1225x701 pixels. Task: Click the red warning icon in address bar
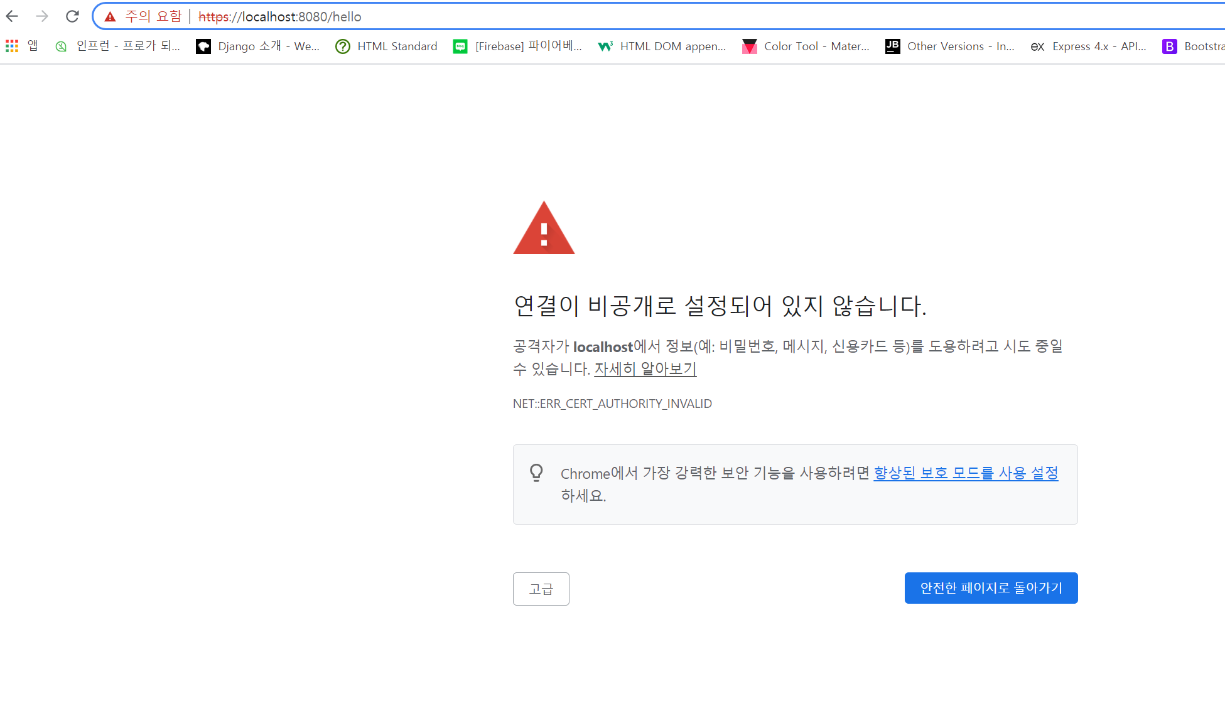click(111, 17)
